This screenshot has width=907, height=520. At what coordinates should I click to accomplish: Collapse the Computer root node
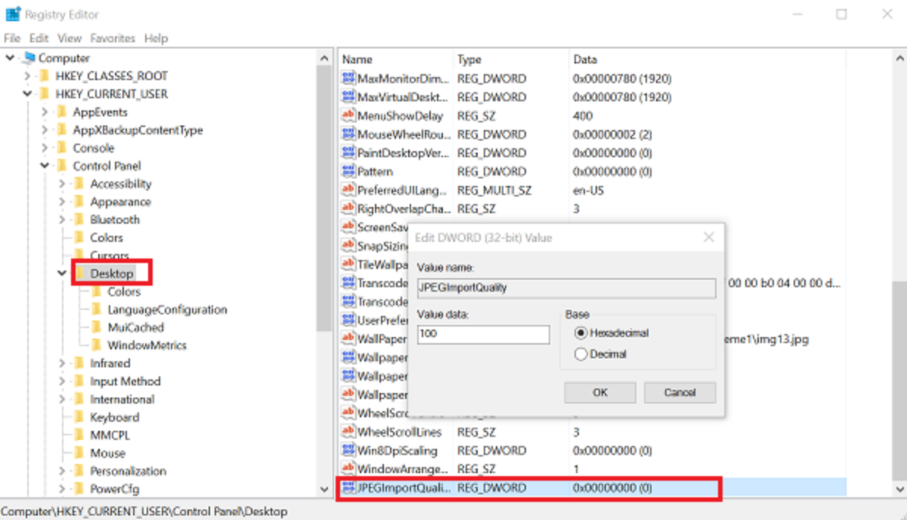tap(10, 58)
